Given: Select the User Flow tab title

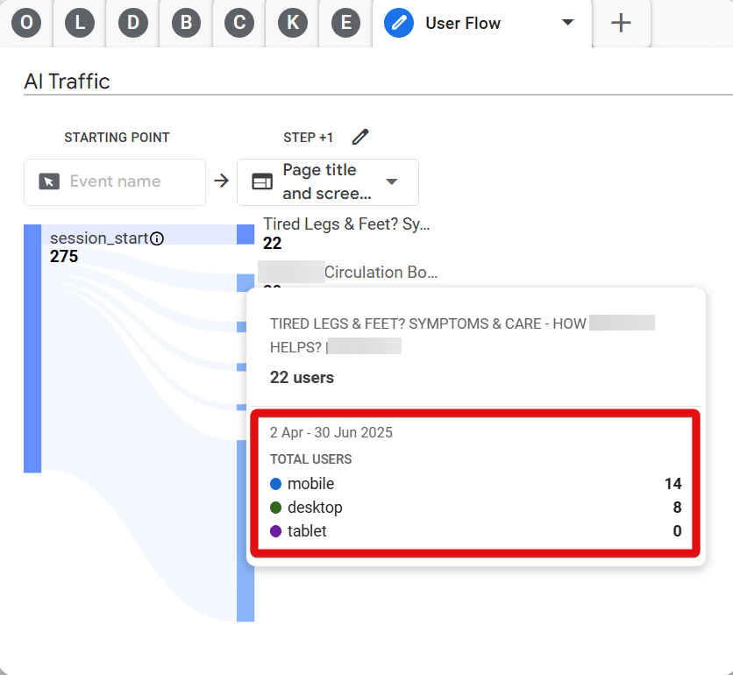Looking at the screenshot, I should click(463, 23).
